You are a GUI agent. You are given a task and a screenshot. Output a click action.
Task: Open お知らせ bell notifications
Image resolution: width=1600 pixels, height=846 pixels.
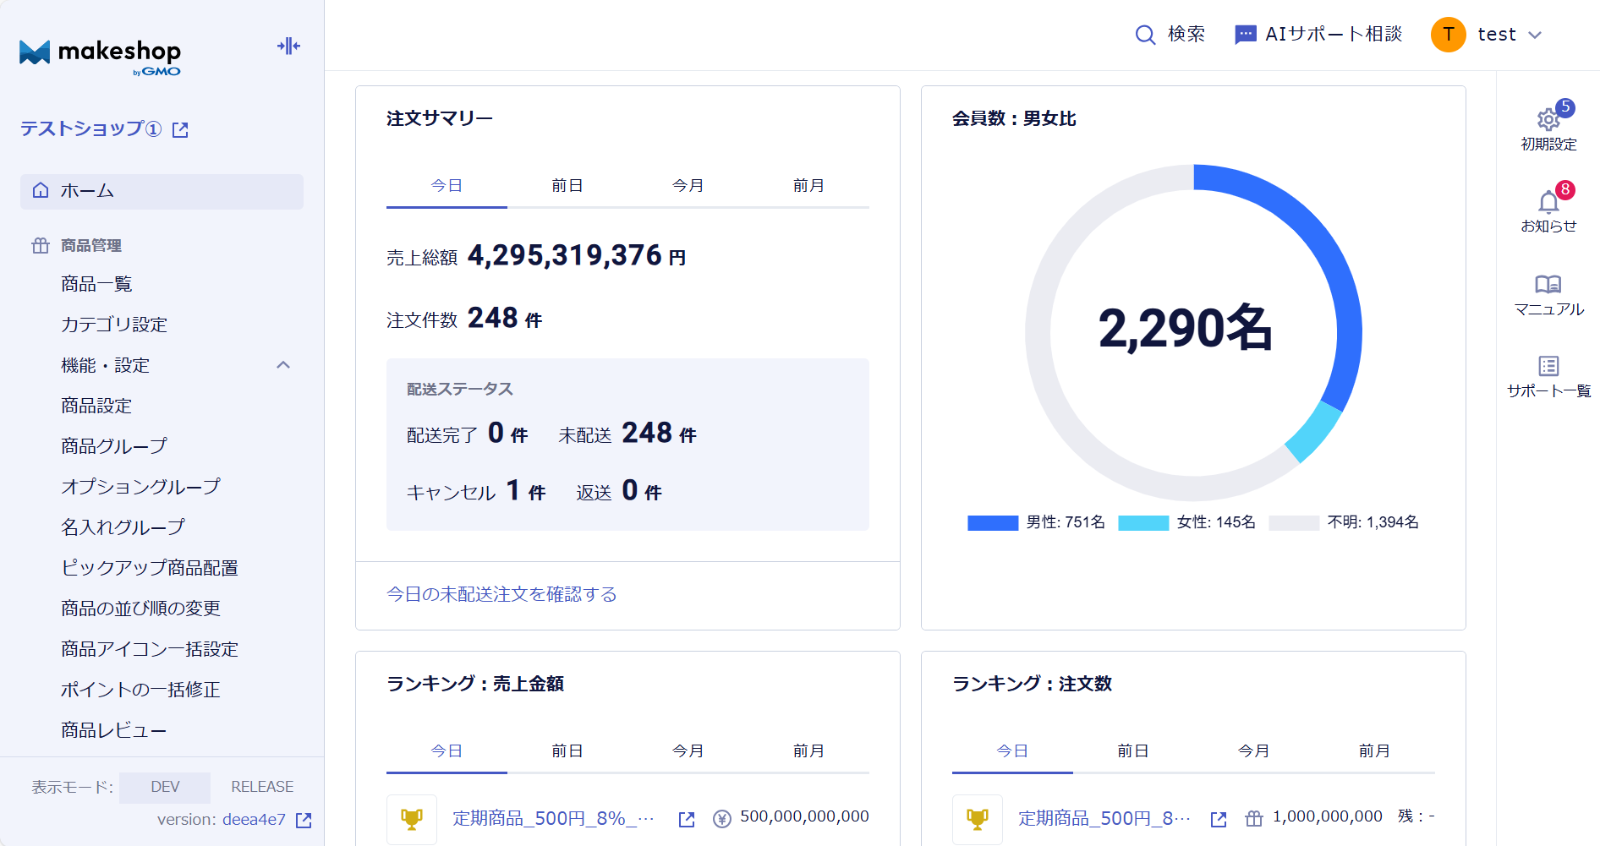point(1548,202)
